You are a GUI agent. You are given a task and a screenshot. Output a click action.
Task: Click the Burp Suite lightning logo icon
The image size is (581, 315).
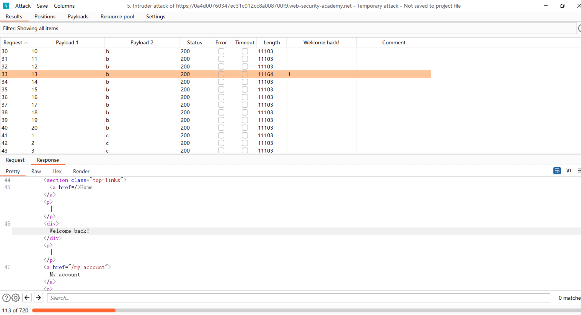pos(6,6)
